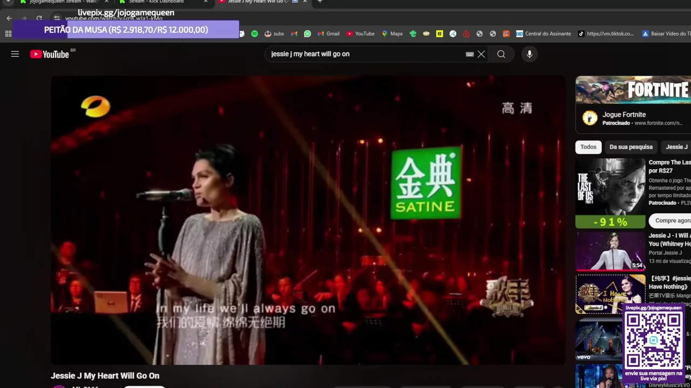The height and width of the screenshot is (388, 691).
Task: Open the WhatsApp bookmark icon
Action: point(307,33)
